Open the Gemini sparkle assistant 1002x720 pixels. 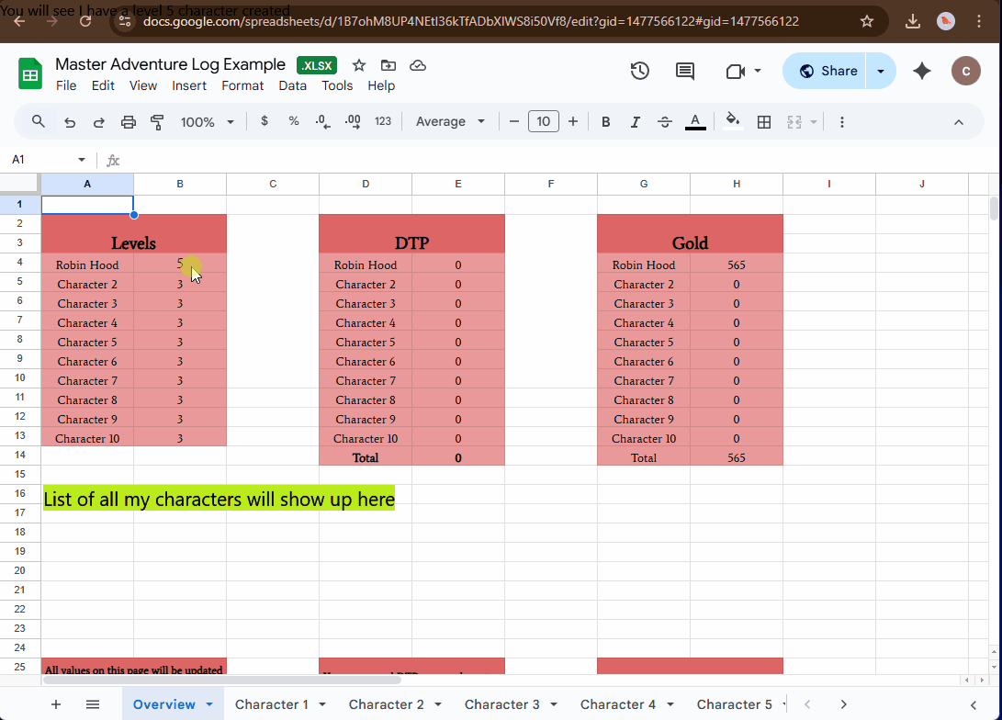[x=922, y=71]
